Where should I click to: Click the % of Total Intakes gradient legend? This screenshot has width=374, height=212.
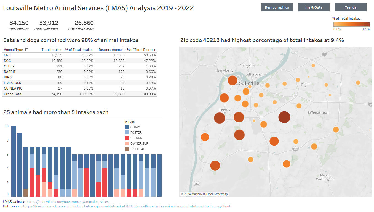(x=351, y=24)
